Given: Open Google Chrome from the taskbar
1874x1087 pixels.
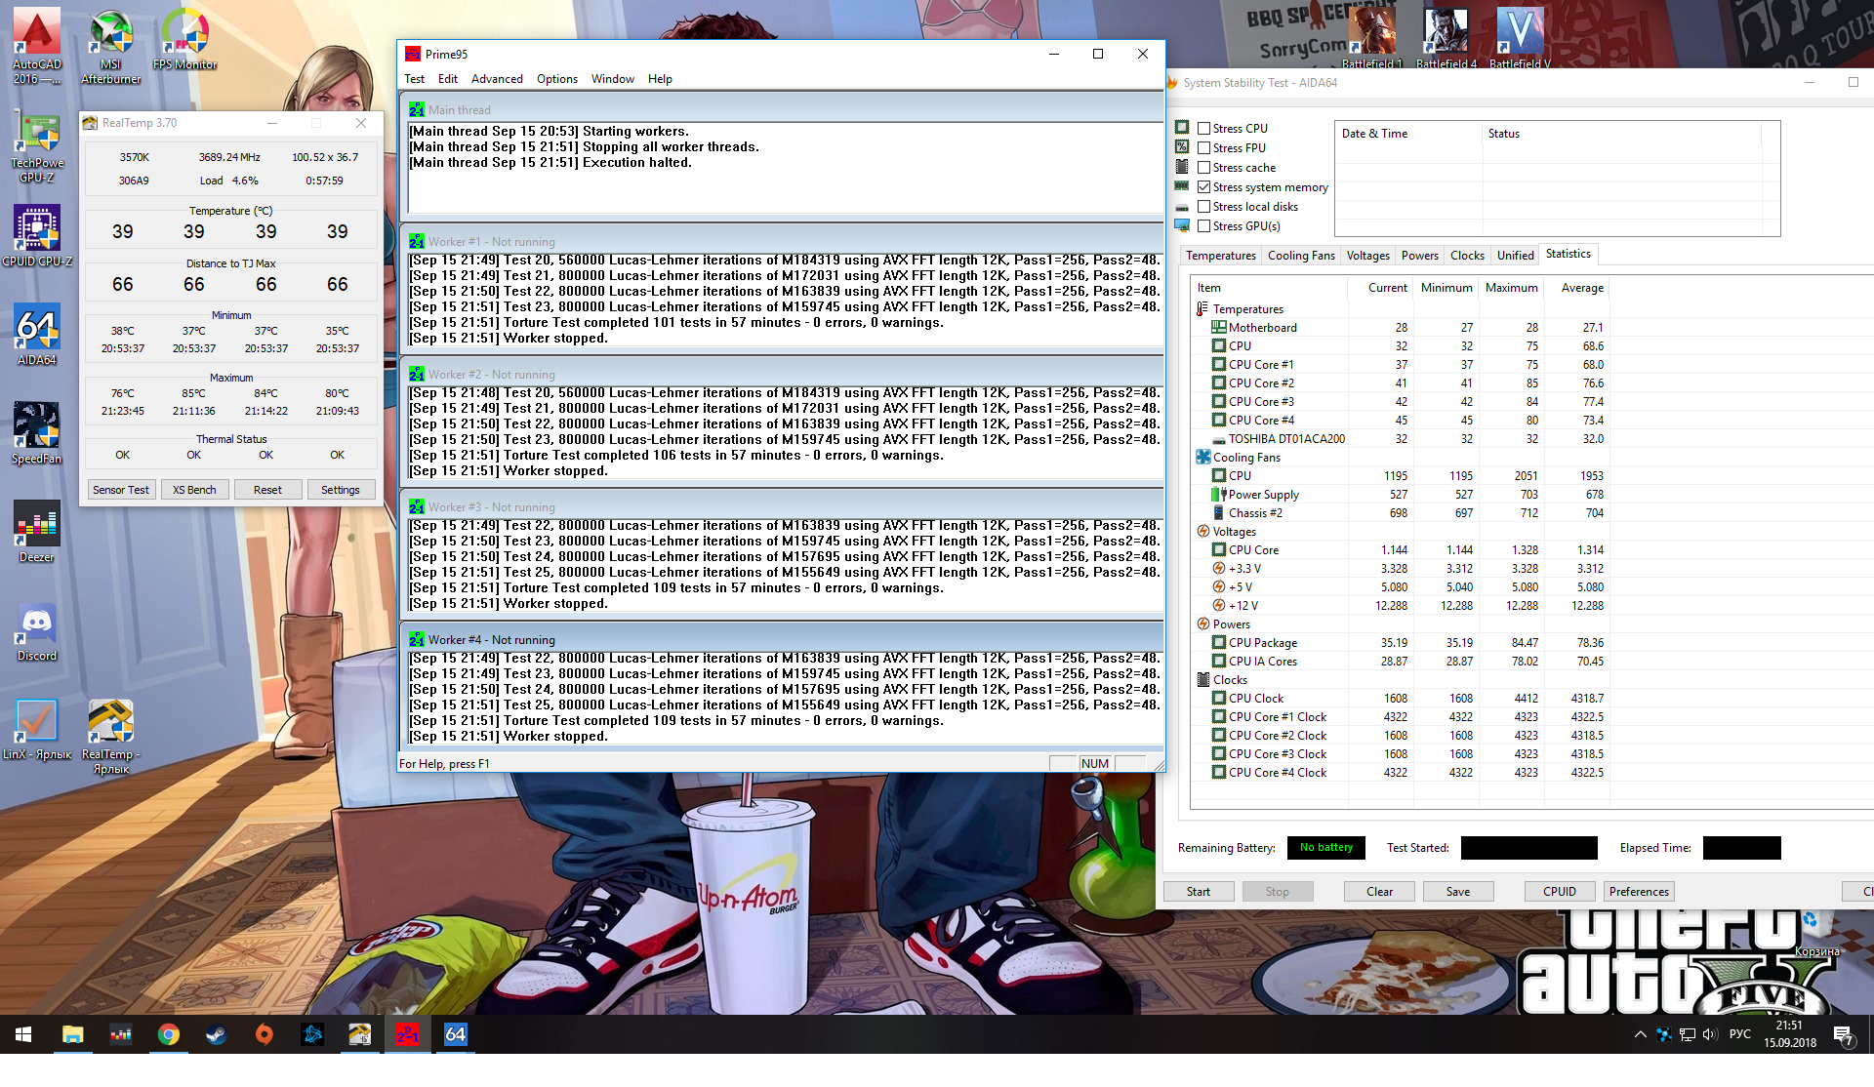Looking at the screenshot, I should pos(168,1034).
